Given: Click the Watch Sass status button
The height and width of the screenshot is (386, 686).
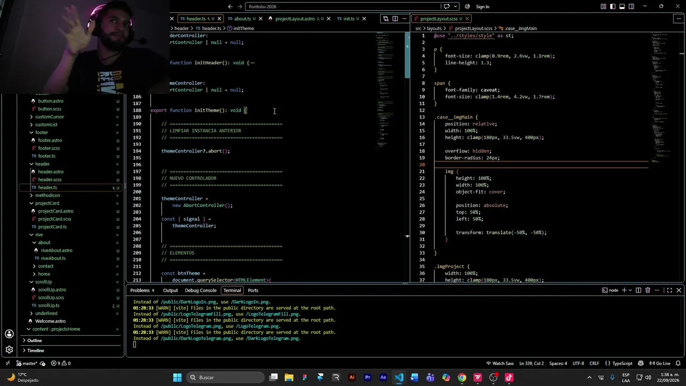Looking at the screenshot, I should pos(499,363).
